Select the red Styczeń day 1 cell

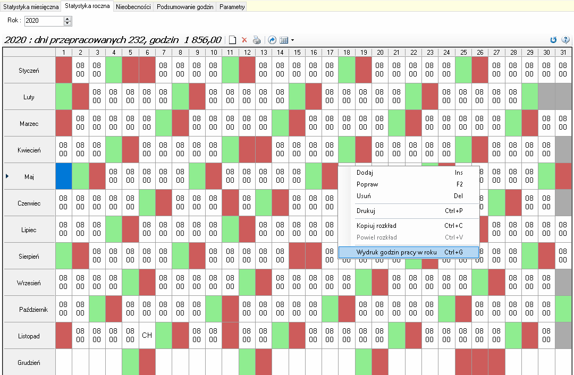pyautogui.click(x=64, y=70)
